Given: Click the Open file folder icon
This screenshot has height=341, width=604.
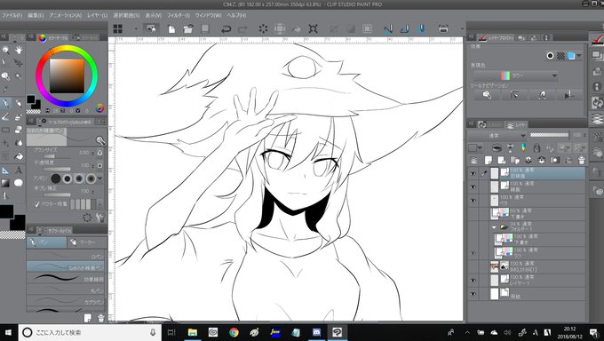Looking at the screenshot, I should pyautogui.click(x=188, y=29).
